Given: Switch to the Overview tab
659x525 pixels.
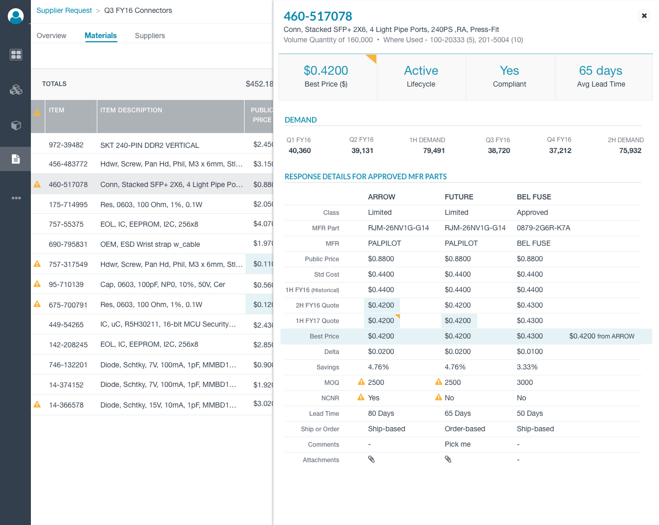Looking at the screenshot, I should point(51,36).
